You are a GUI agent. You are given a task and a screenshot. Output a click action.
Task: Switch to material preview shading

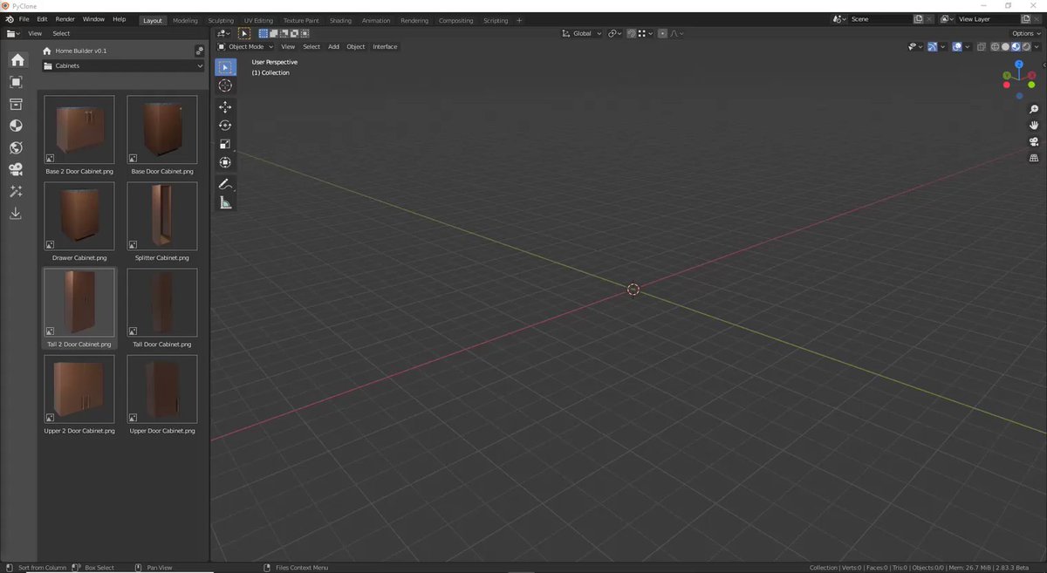click(1016, 46)
